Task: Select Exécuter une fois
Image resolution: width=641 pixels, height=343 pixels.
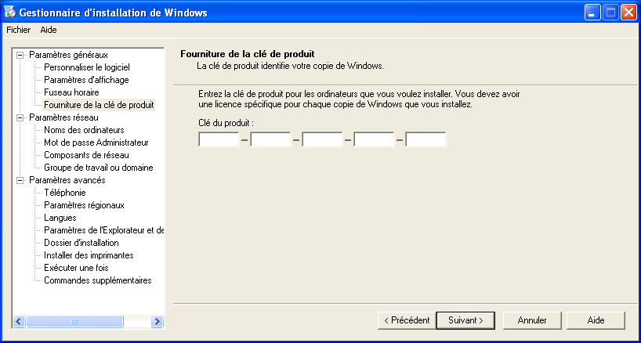Action: coord(76,268)
